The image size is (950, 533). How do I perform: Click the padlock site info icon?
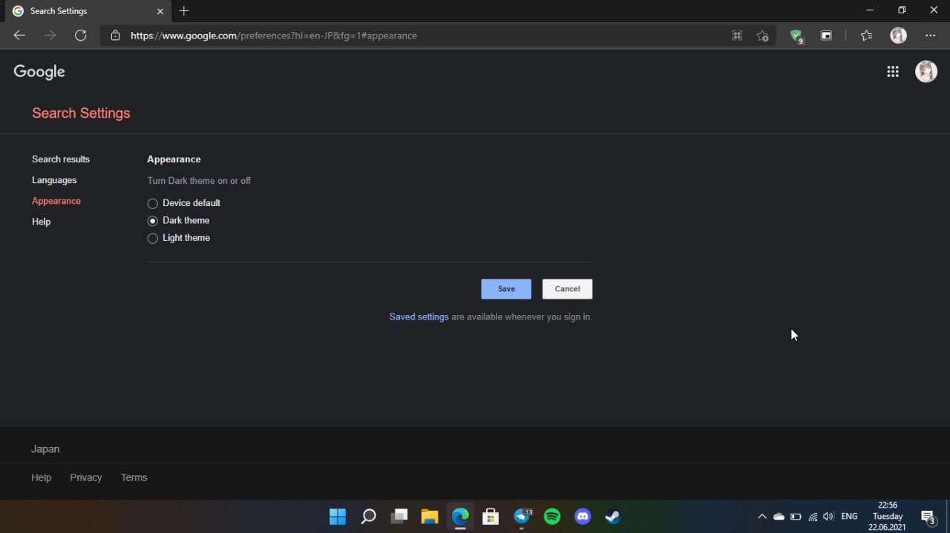pos(115,36)
